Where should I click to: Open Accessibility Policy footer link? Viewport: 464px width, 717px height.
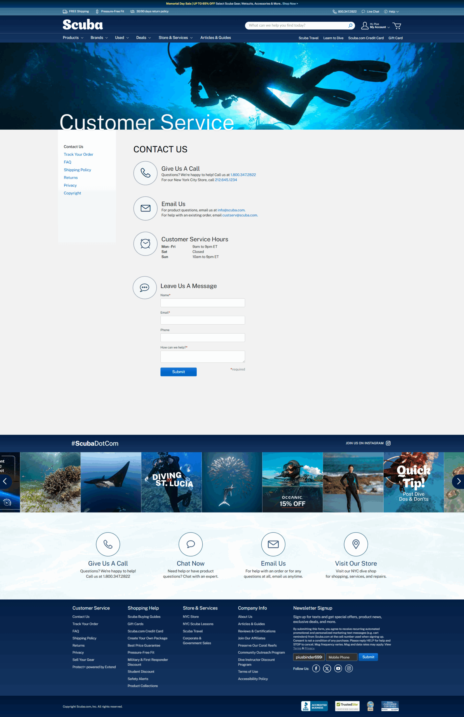[253, 679]
